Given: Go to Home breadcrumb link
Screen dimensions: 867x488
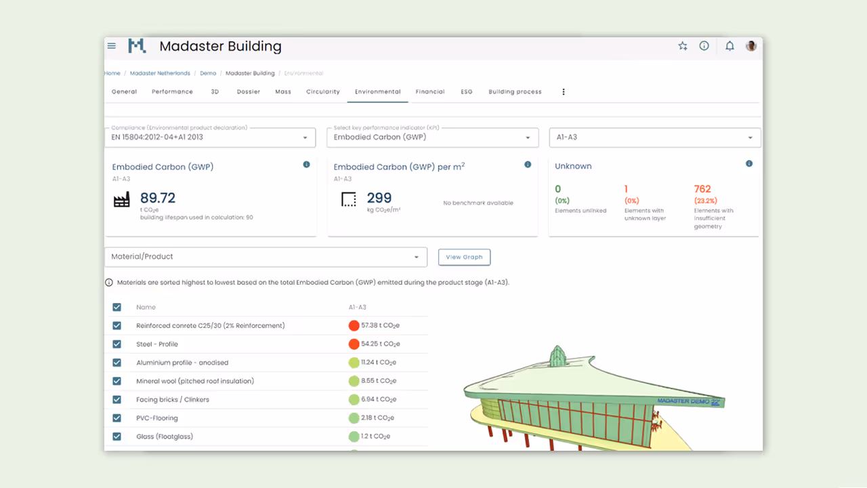Looking at the screenshot, I should click(112, 73).
